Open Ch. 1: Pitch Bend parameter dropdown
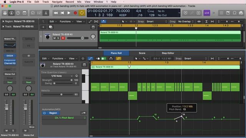The height and width of the screenshot is (138, 246). [x=64, y=118]
